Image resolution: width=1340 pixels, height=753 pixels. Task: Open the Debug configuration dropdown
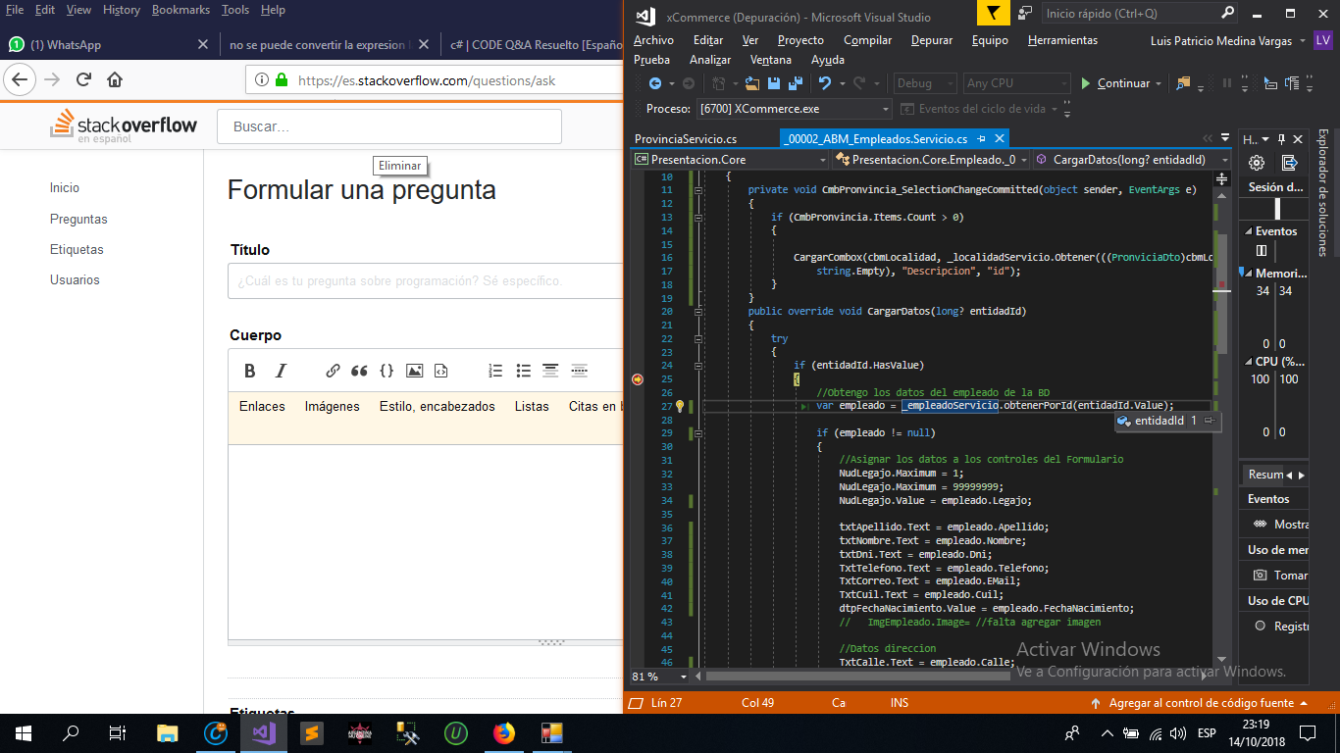click(x=924, y=83)
